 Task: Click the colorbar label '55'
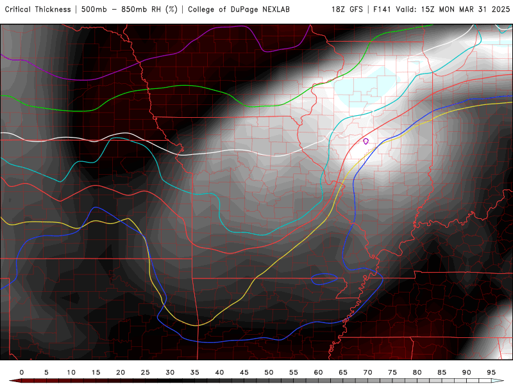tap(294, 372)
